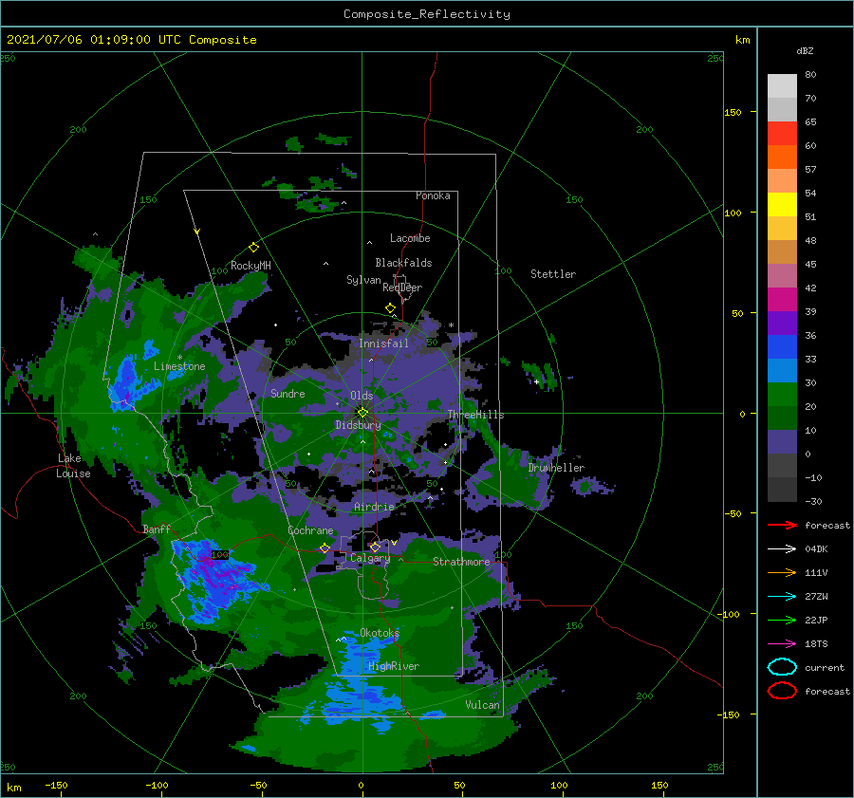This screenshot has width=854, height=798.
Task: Click the Lacombe city label
Action: pos(410,238)
